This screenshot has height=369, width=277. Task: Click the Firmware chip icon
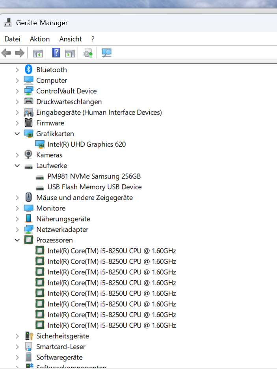(x=28, y=123)
